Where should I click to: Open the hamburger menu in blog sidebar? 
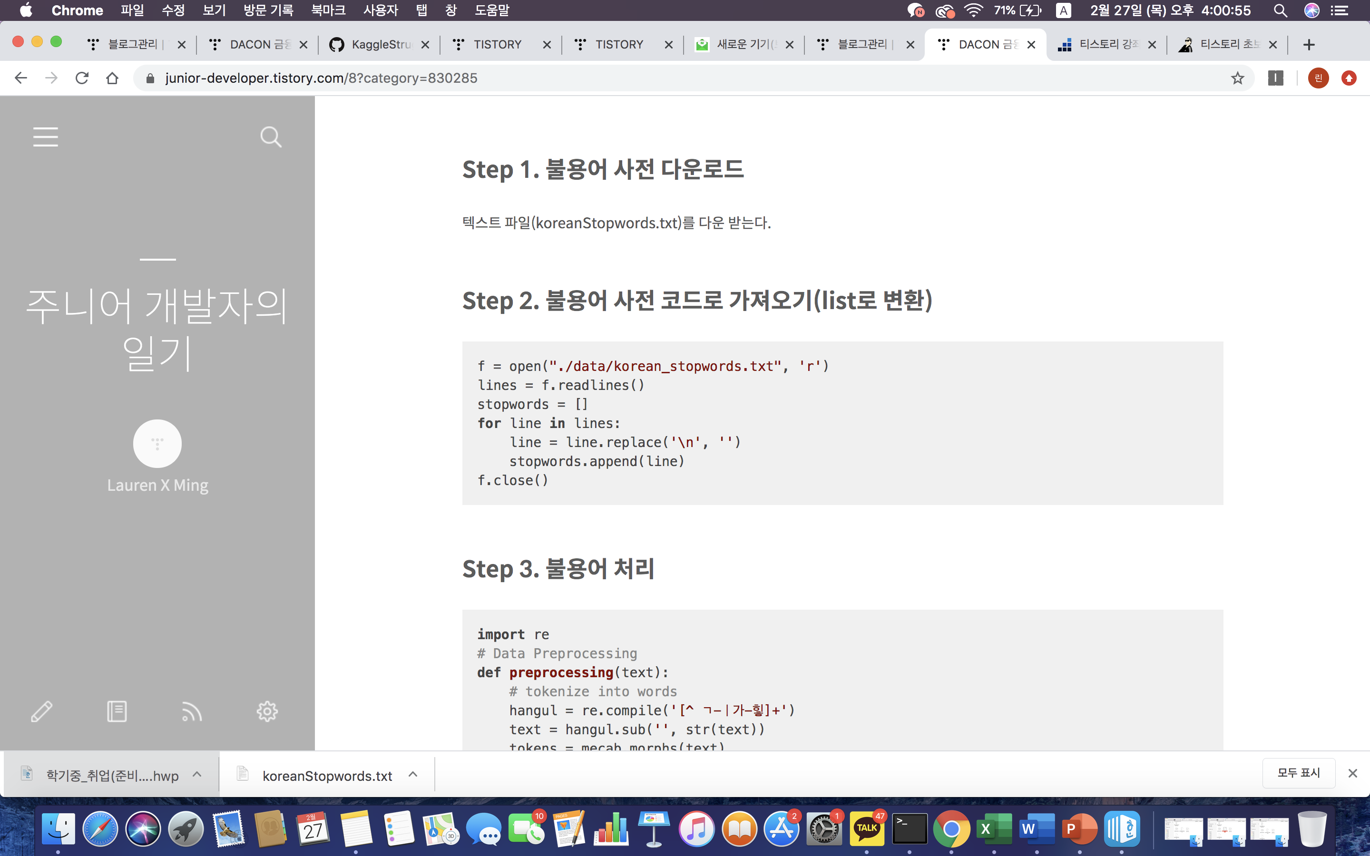(45, 137)
